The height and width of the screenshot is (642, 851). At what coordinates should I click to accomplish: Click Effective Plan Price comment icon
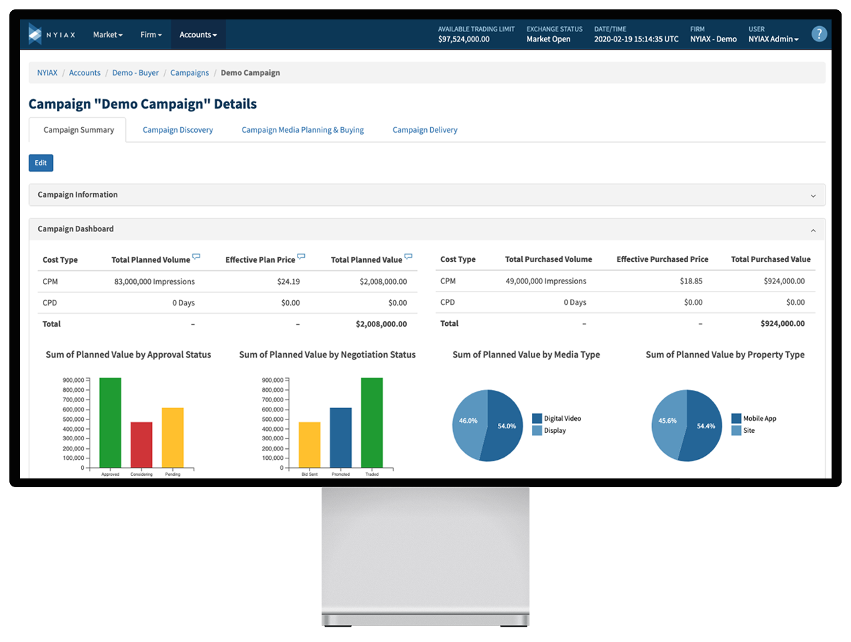pos(302,256)
